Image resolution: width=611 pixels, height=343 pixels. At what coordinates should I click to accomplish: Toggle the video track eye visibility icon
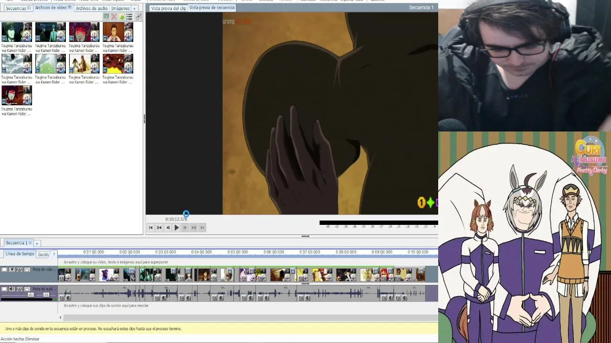tap(12, 270)
